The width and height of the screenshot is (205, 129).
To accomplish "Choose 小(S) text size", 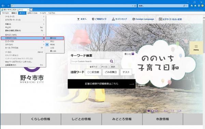I will click(54, 48).
